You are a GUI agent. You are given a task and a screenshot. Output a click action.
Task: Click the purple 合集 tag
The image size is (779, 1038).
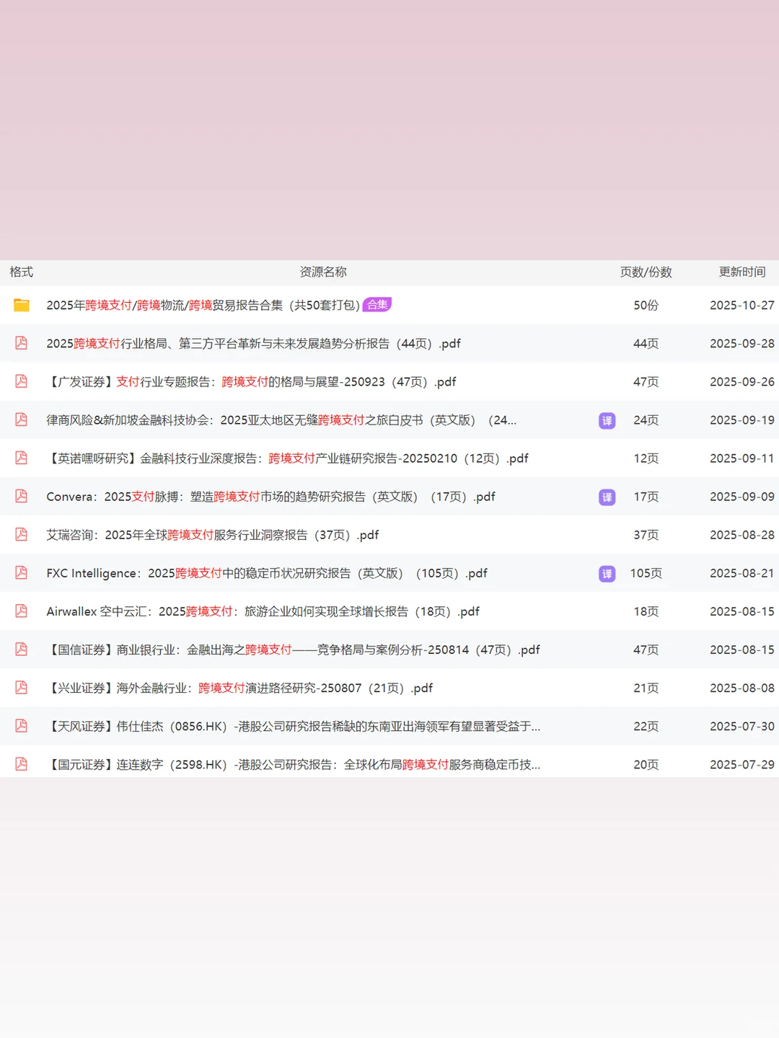[377, 304]
